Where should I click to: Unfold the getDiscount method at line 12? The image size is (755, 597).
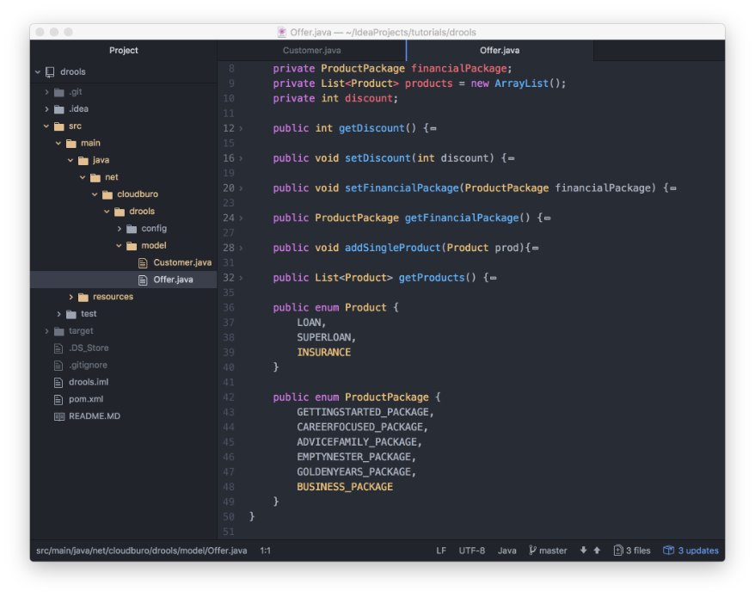241,129
